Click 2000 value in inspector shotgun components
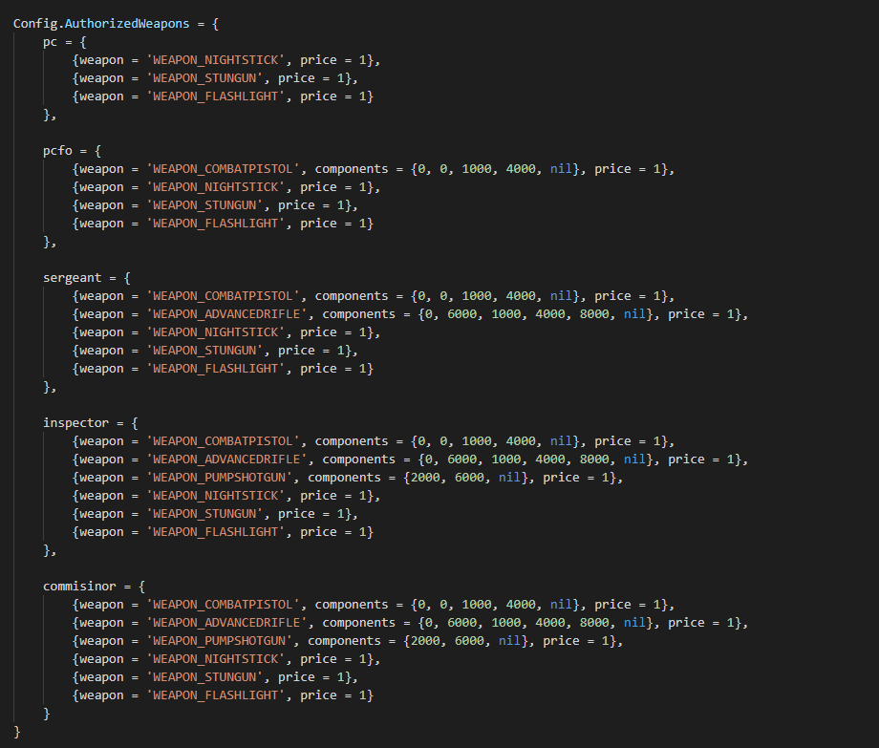 425,478
